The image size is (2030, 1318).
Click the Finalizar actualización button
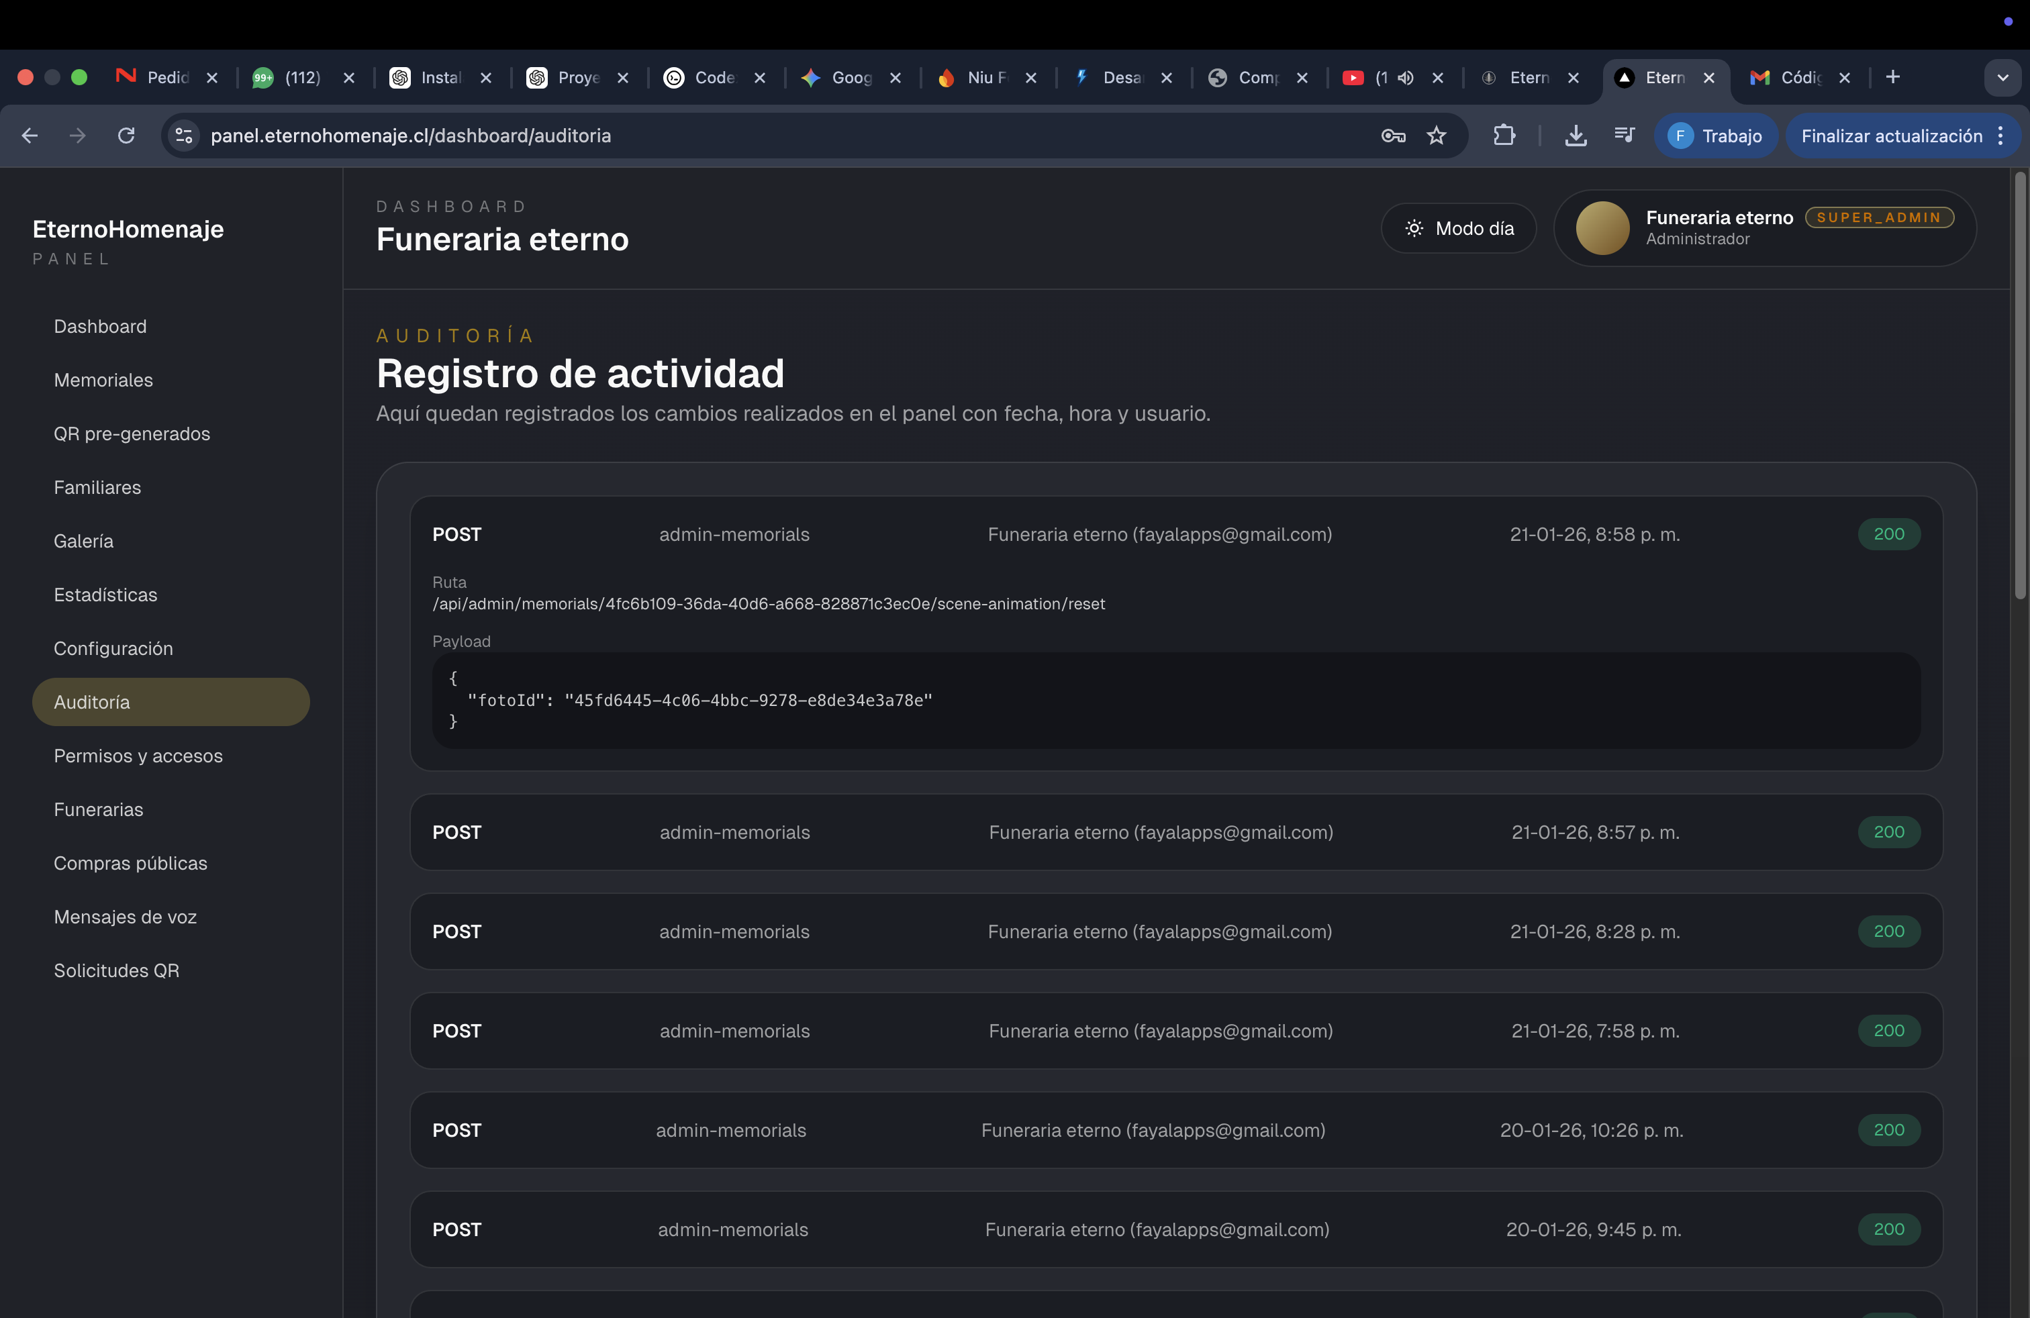(1891, 136)
